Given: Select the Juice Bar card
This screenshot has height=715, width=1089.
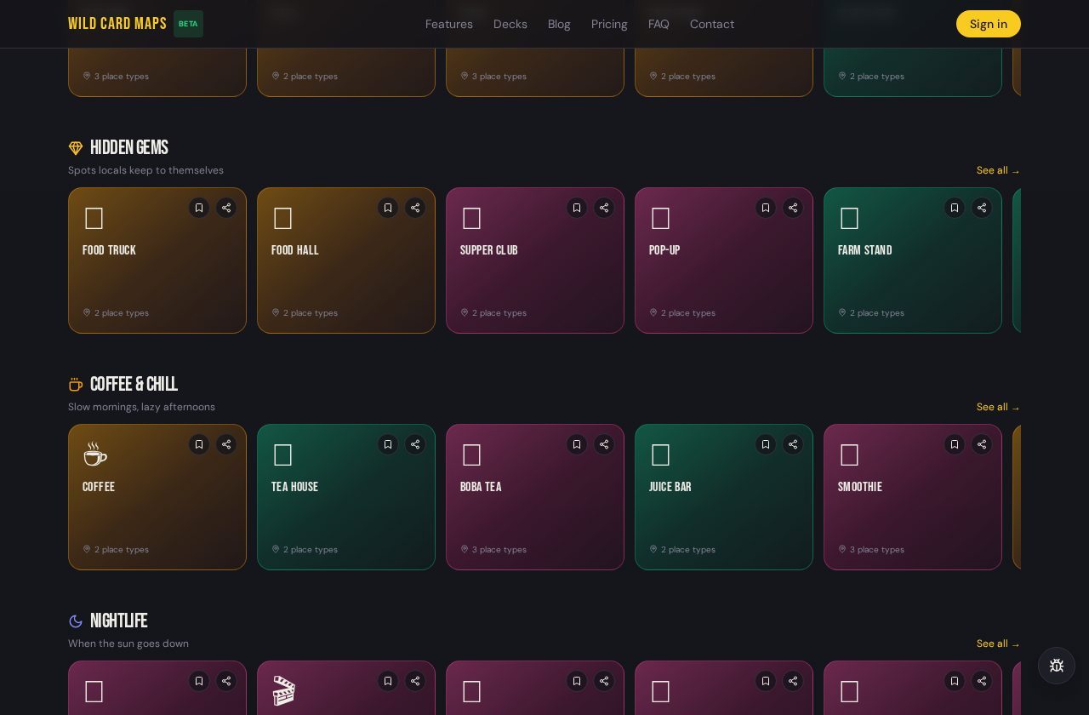Looking at the screenshot, I should click(724, 497).
